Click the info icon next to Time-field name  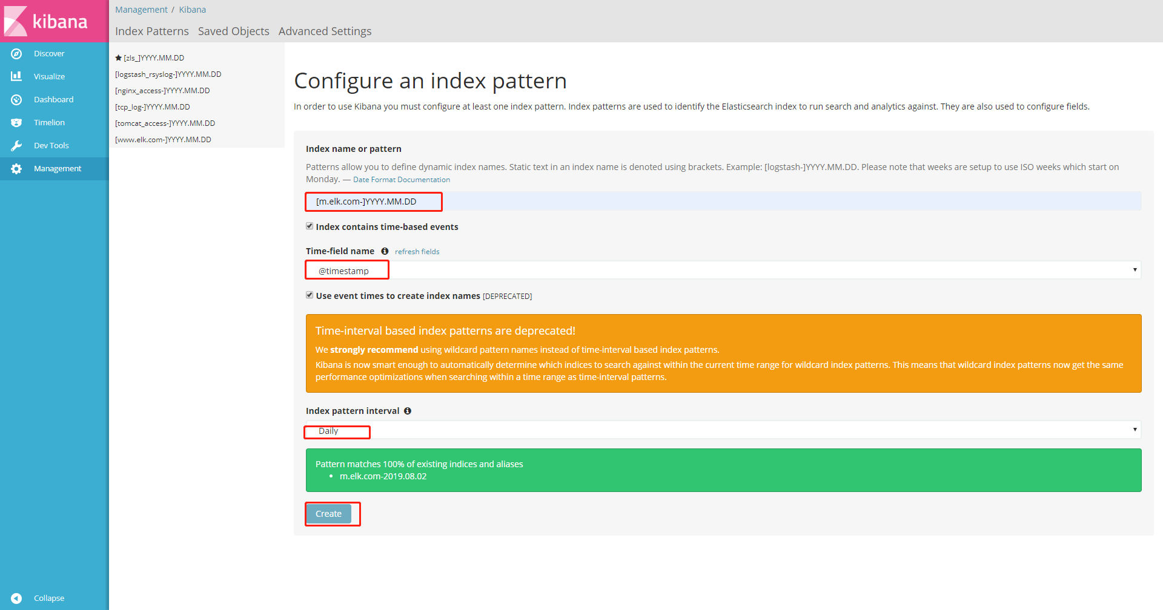click(x=385, y=251)
